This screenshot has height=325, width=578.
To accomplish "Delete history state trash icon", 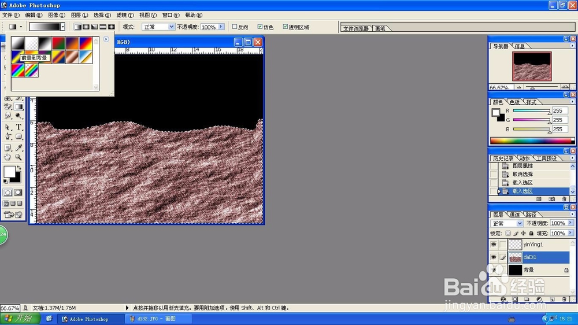I will [x=564, y=199].
